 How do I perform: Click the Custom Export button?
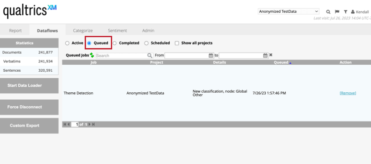[x=29, y=126]
